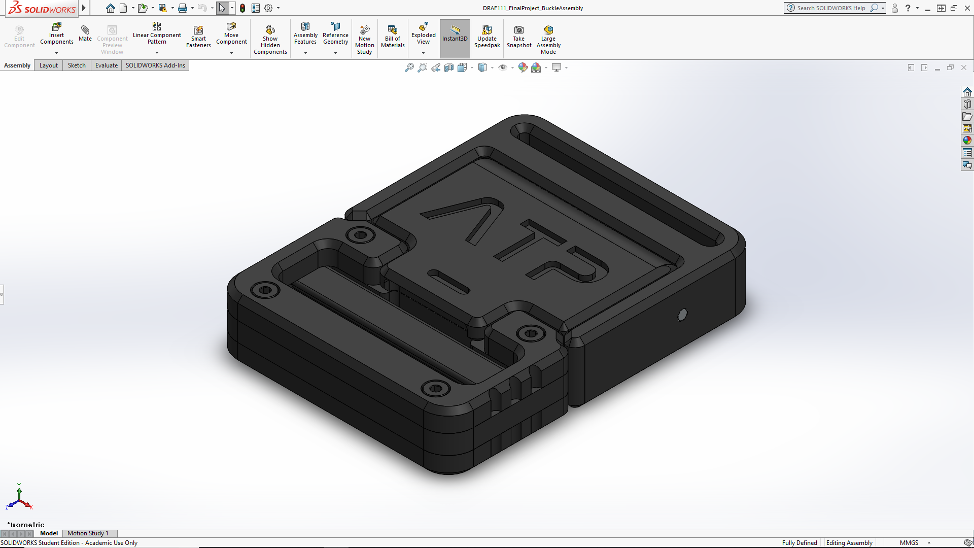Click the SOLIDWORKS Add-Ins button
974x548 pixels.
click(x=155, y=65)
